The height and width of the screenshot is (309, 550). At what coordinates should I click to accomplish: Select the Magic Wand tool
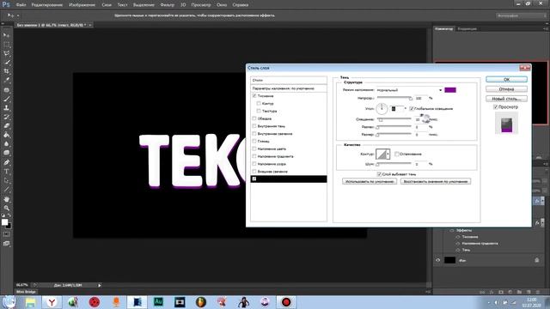(x=6, y=63)
